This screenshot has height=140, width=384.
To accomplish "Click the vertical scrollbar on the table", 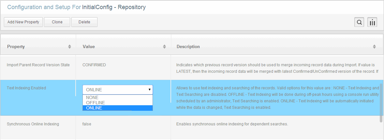I will [x=381, y=103].
